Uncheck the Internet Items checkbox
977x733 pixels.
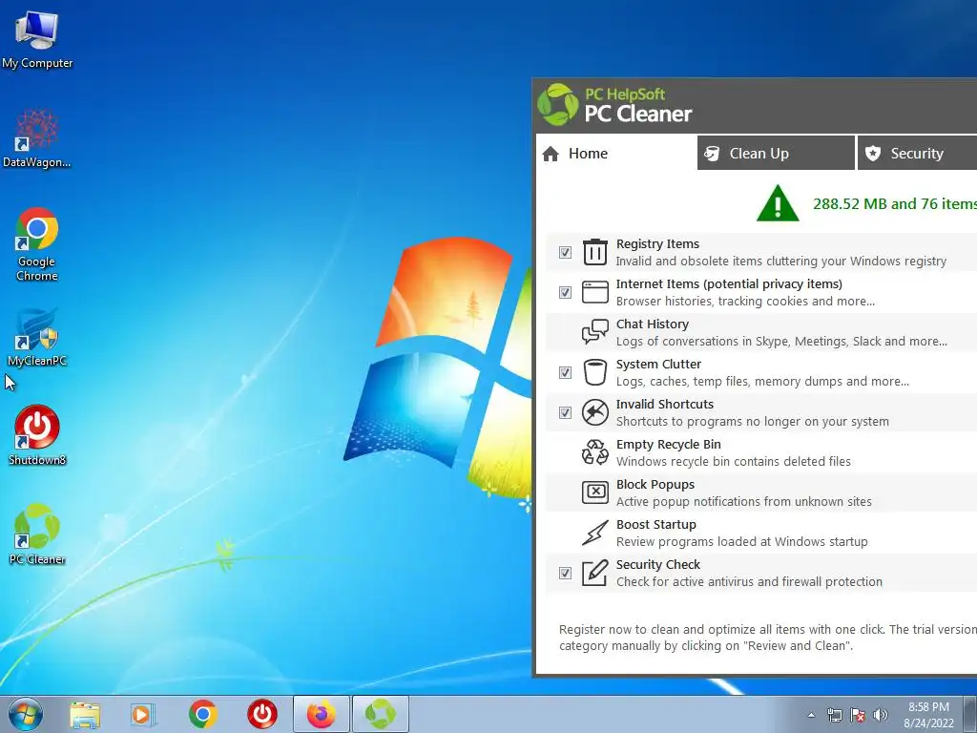coord(565,292)
